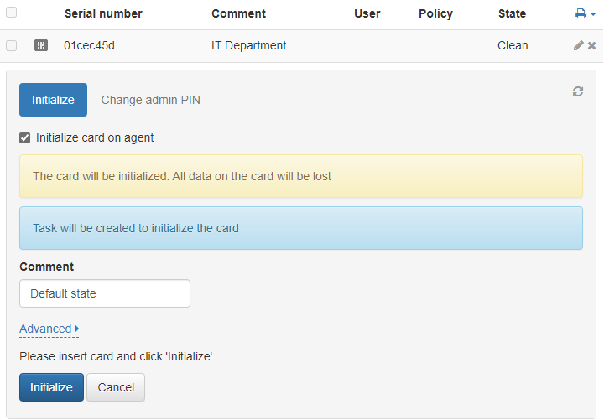
Task: Click the pencil edit icon for card 01cec45d
Action: (578, 46)
